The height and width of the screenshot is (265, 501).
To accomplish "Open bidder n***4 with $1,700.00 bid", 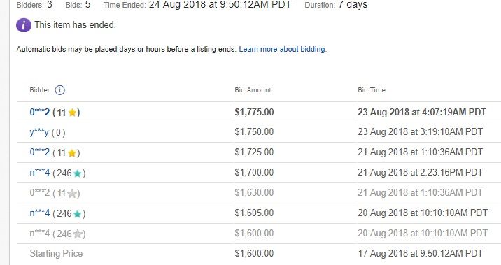I will point(40,173).
